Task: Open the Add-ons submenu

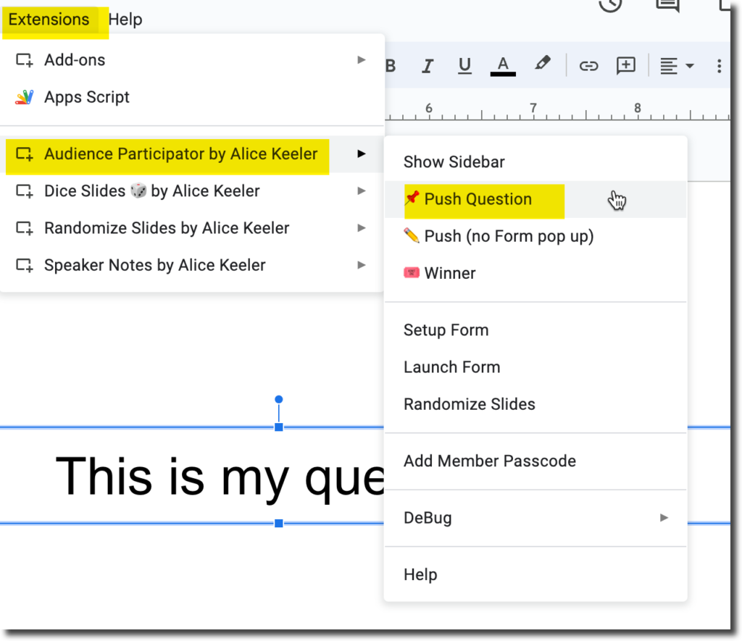Action: (191, 60)
